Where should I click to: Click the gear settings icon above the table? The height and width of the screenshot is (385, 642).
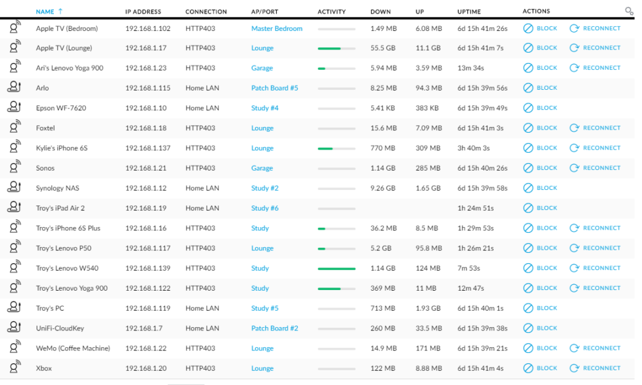click(629, 11)
